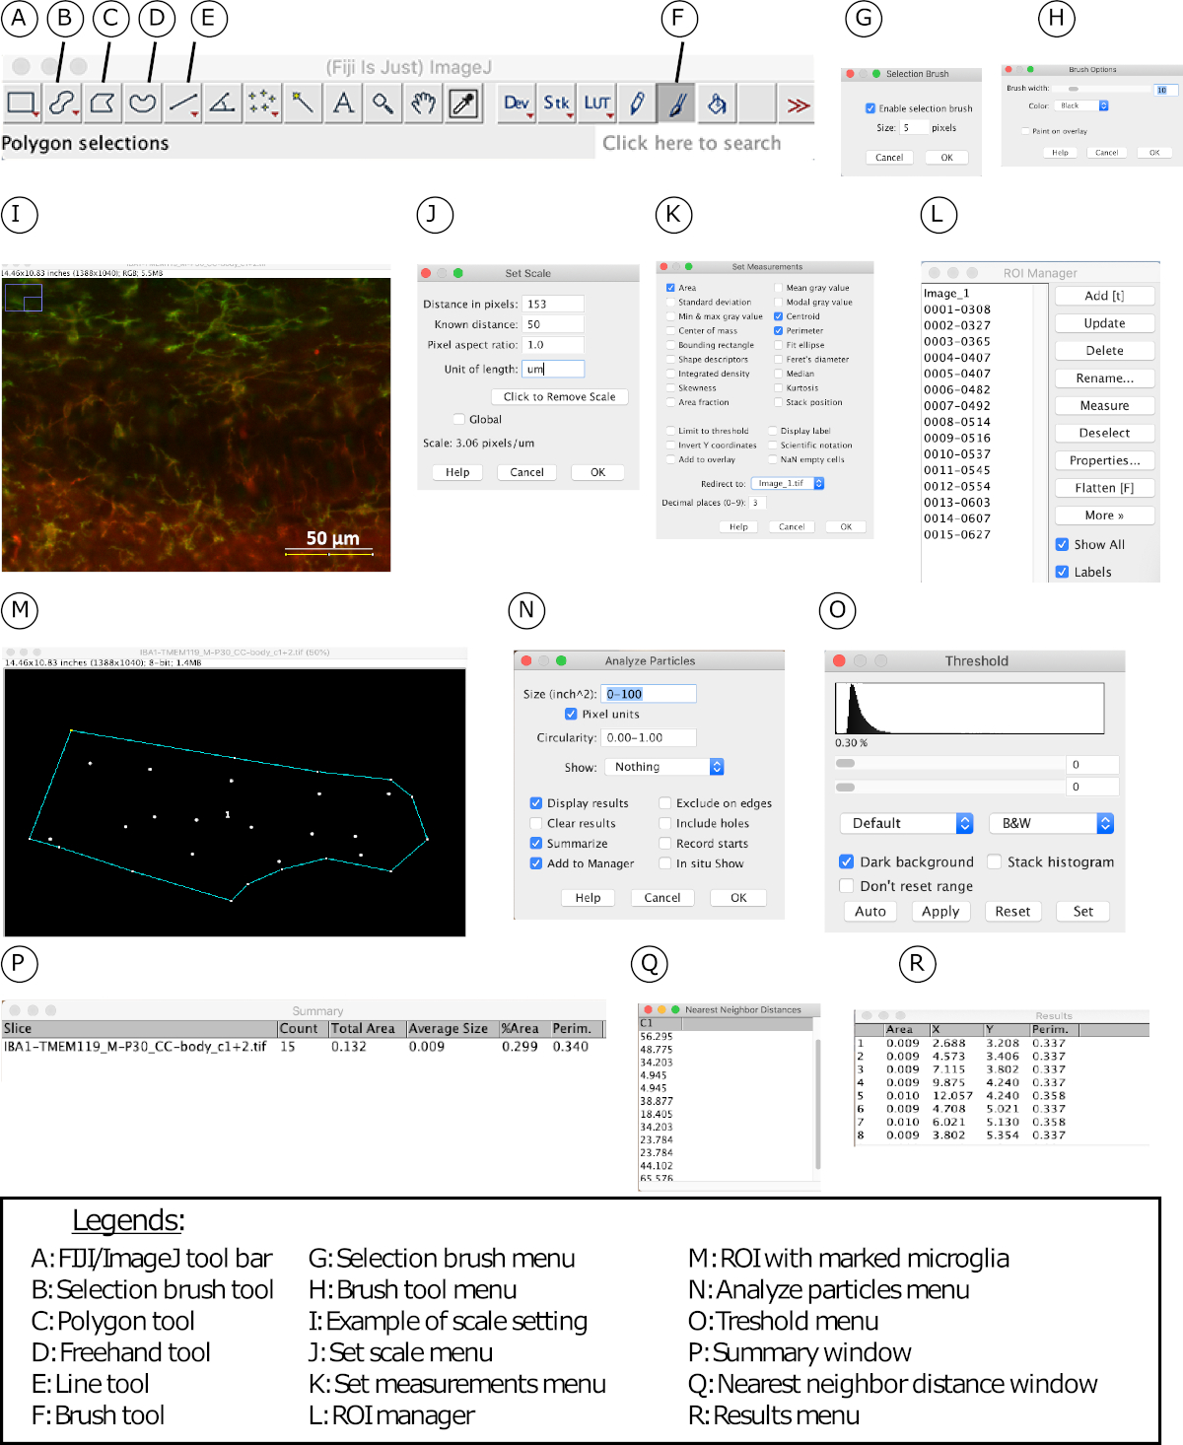Select the Paintbrush tool

[x=677, y=103]
